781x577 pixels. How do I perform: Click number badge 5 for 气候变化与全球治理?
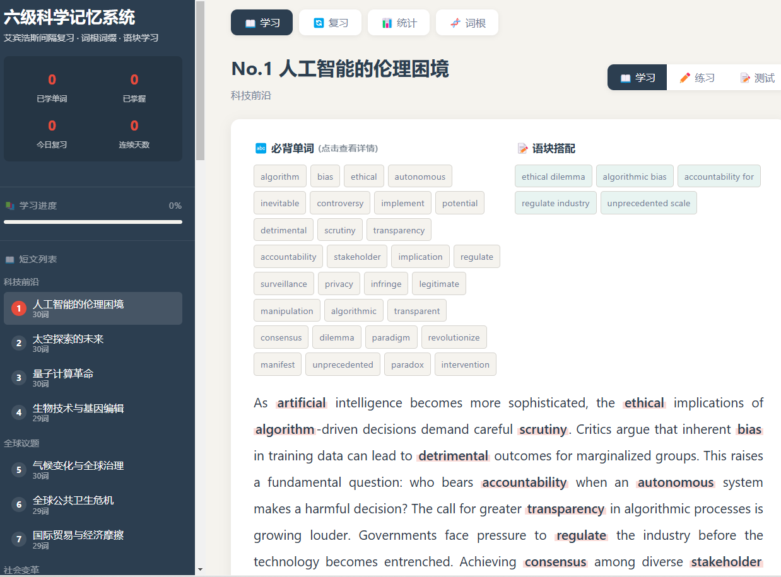19,470
